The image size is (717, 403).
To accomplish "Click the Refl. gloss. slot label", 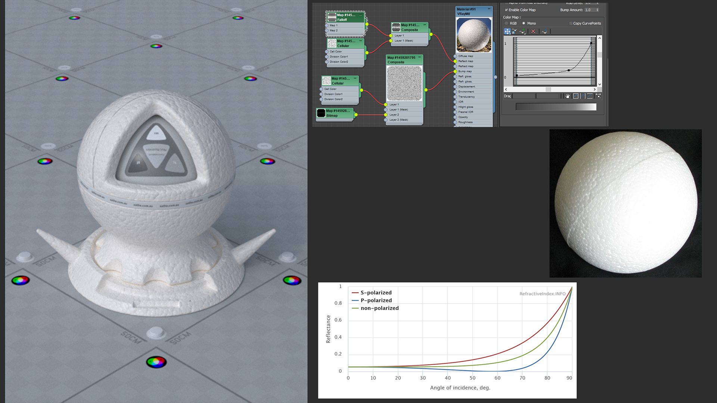I will point(465,76).
